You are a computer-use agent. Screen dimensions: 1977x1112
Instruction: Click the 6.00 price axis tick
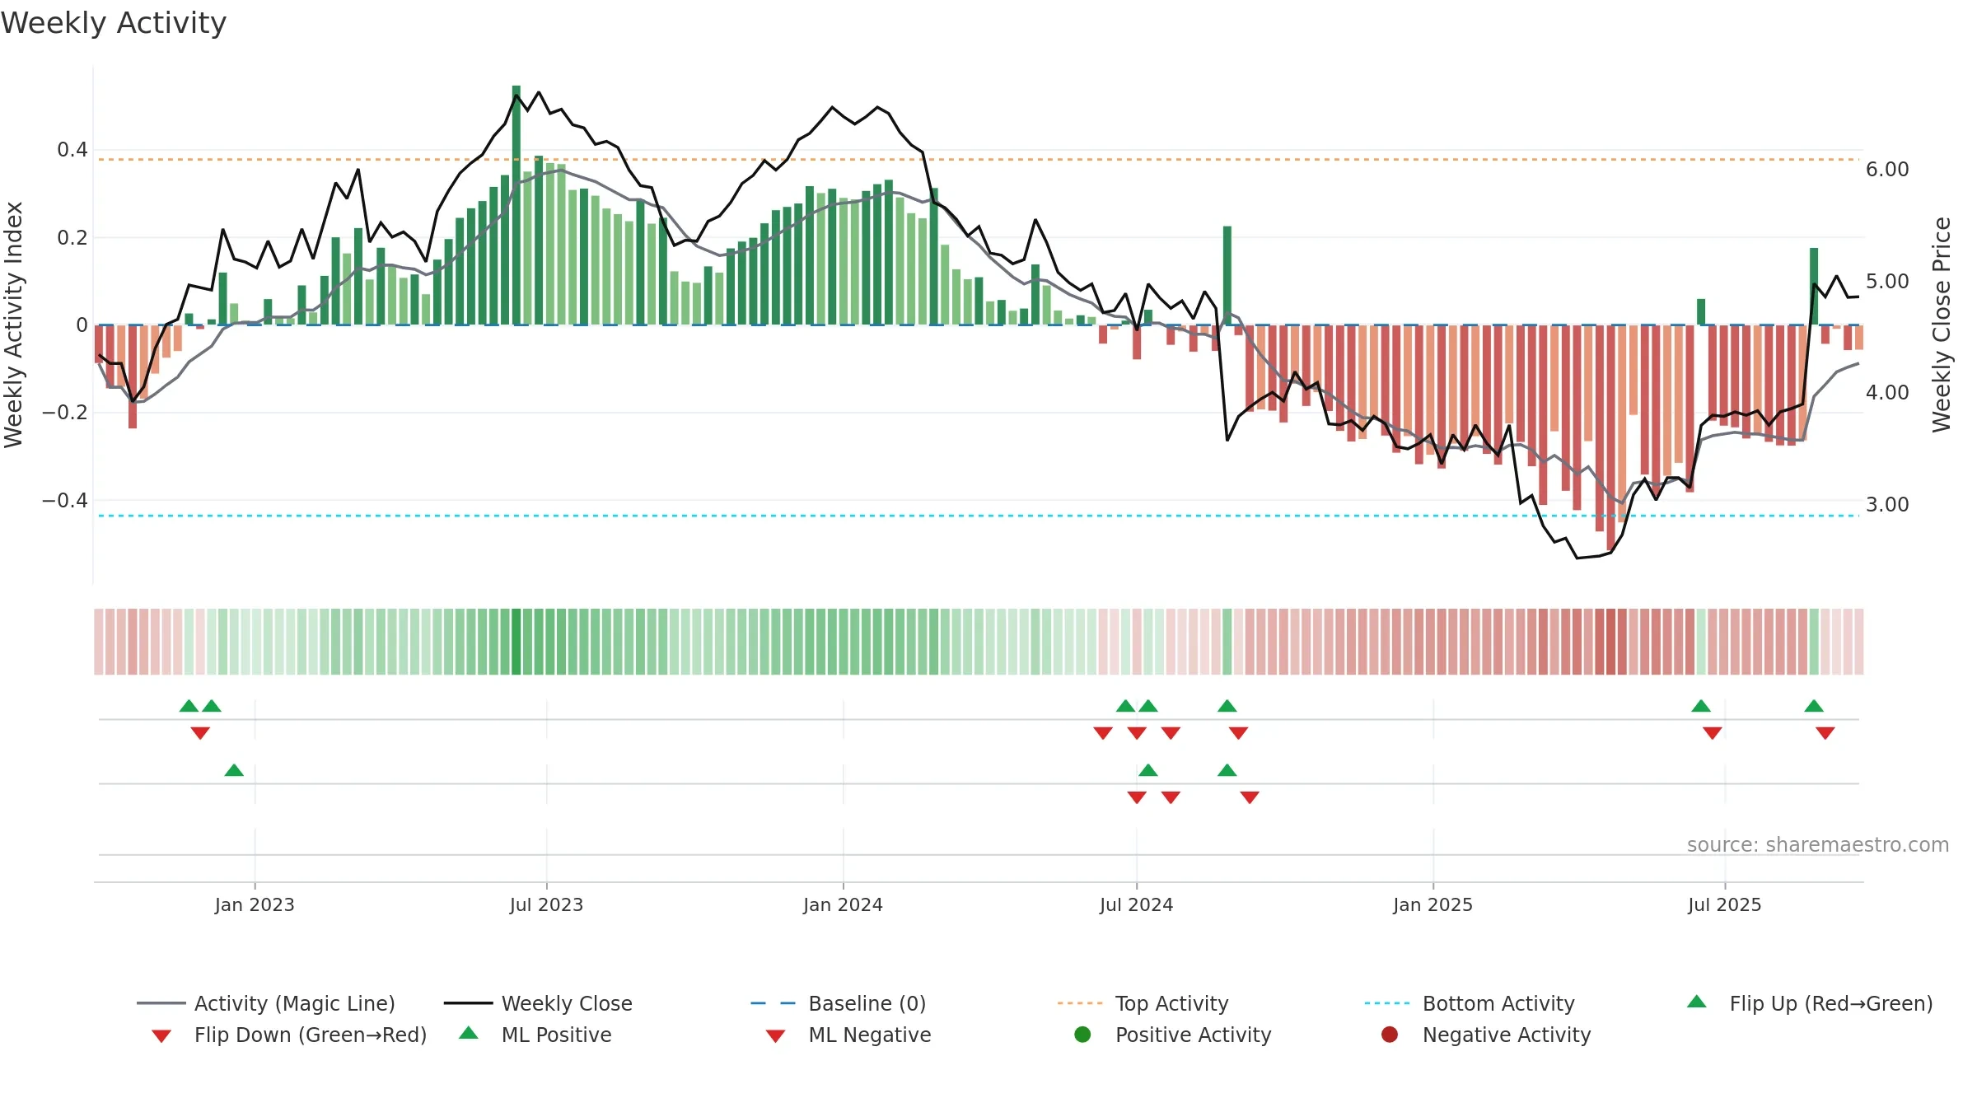[1887, 170]
